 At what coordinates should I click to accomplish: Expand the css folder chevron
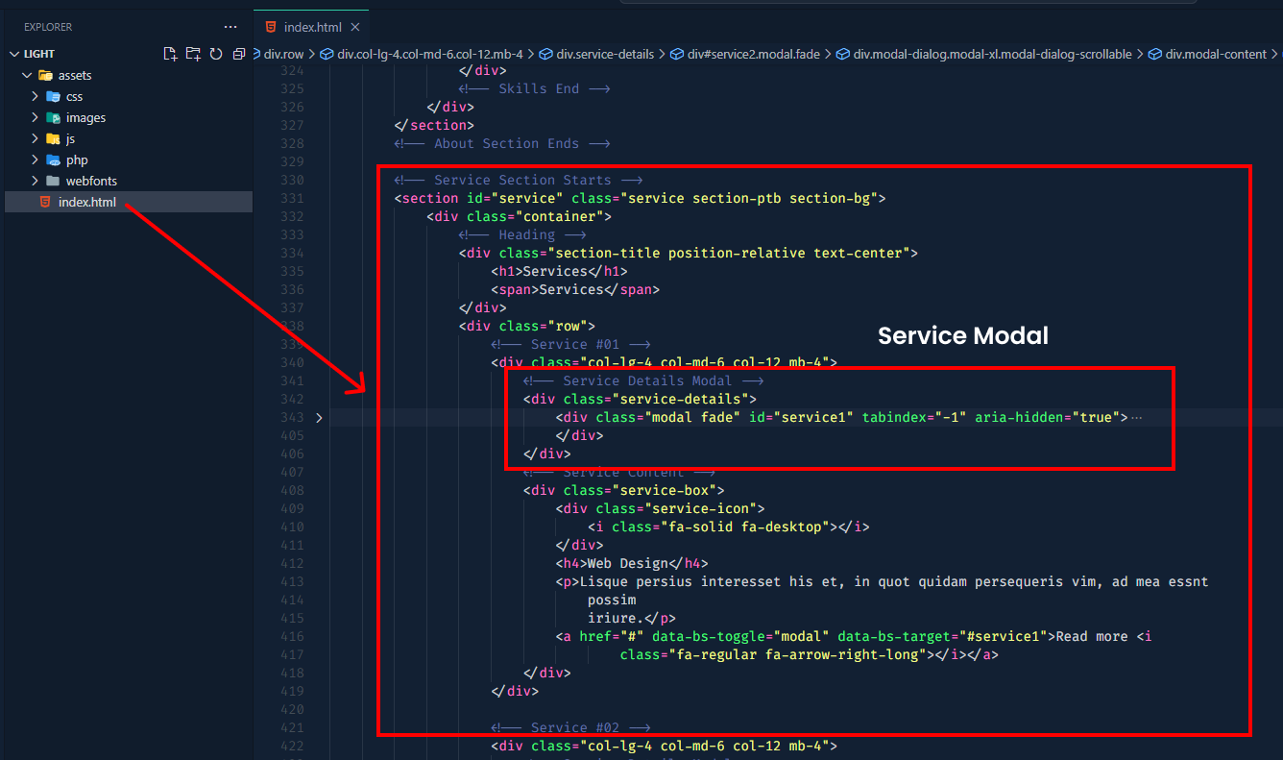(x=35, y=96)
